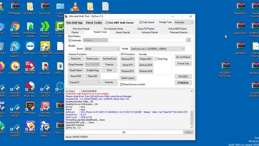Select the DefenderC archive desktop icon
Screen dimensions: 259x146
[x=241, y=8]
